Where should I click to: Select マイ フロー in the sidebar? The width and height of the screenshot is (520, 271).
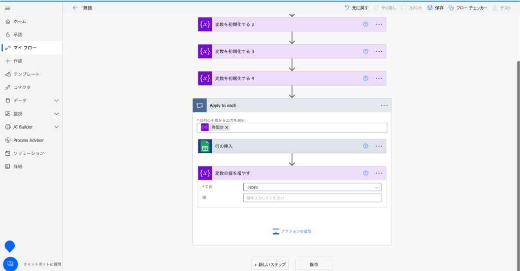[x=31, y=48]
